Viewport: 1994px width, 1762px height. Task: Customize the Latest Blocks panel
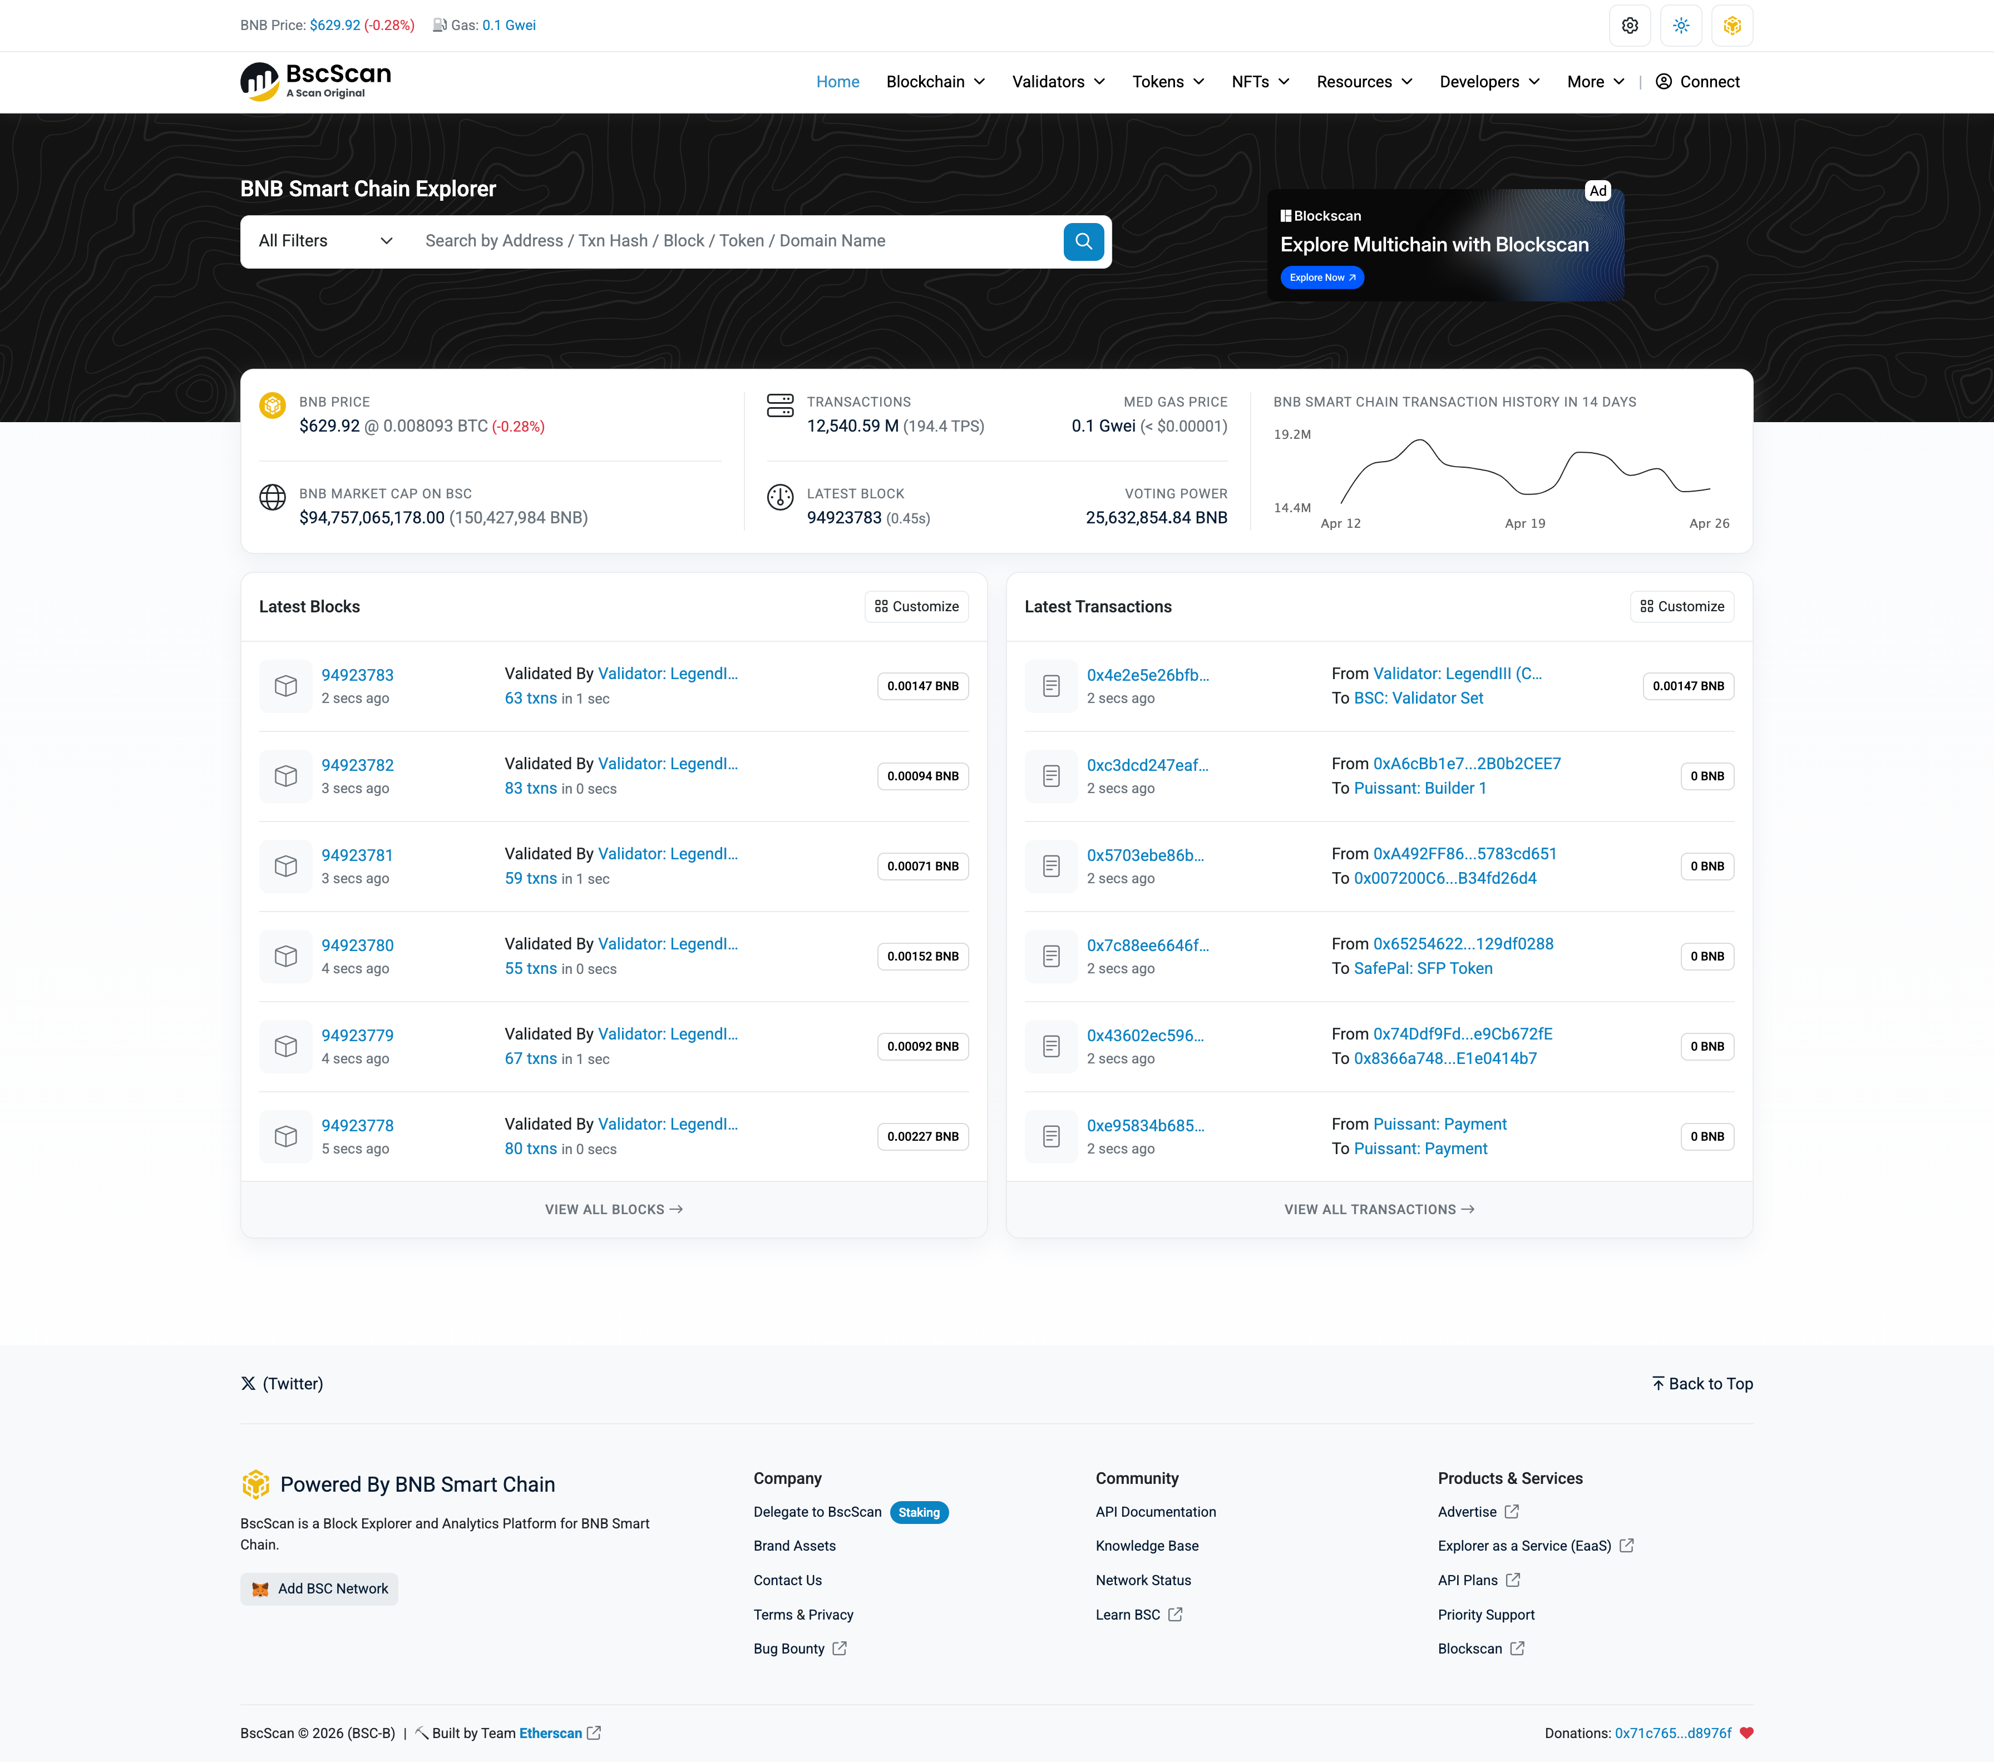pos(916,606)
